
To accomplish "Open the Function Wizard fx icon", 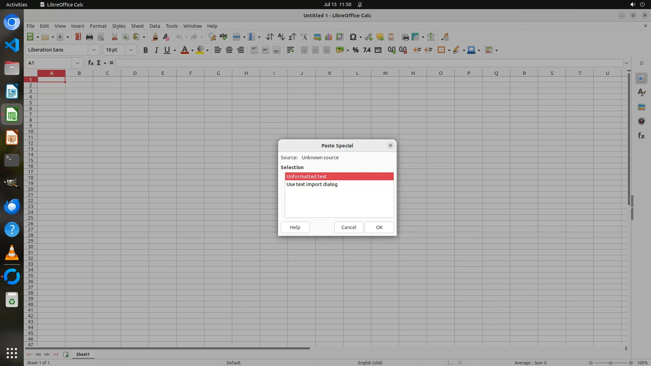I will [x=91, y=63].
